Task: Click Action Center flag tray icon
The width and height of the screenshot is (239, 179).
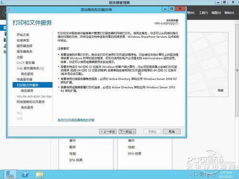Action: pyautogui.click(x=196, y=175)
